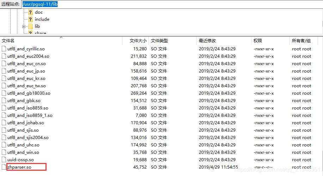Select file utf8_and_cyrillic.so
The height and width of the screenshot is (176, 323).
26,49
